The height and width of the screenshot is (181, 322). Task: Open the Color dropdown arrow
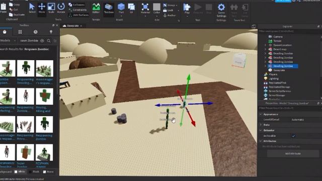[156, 16]
